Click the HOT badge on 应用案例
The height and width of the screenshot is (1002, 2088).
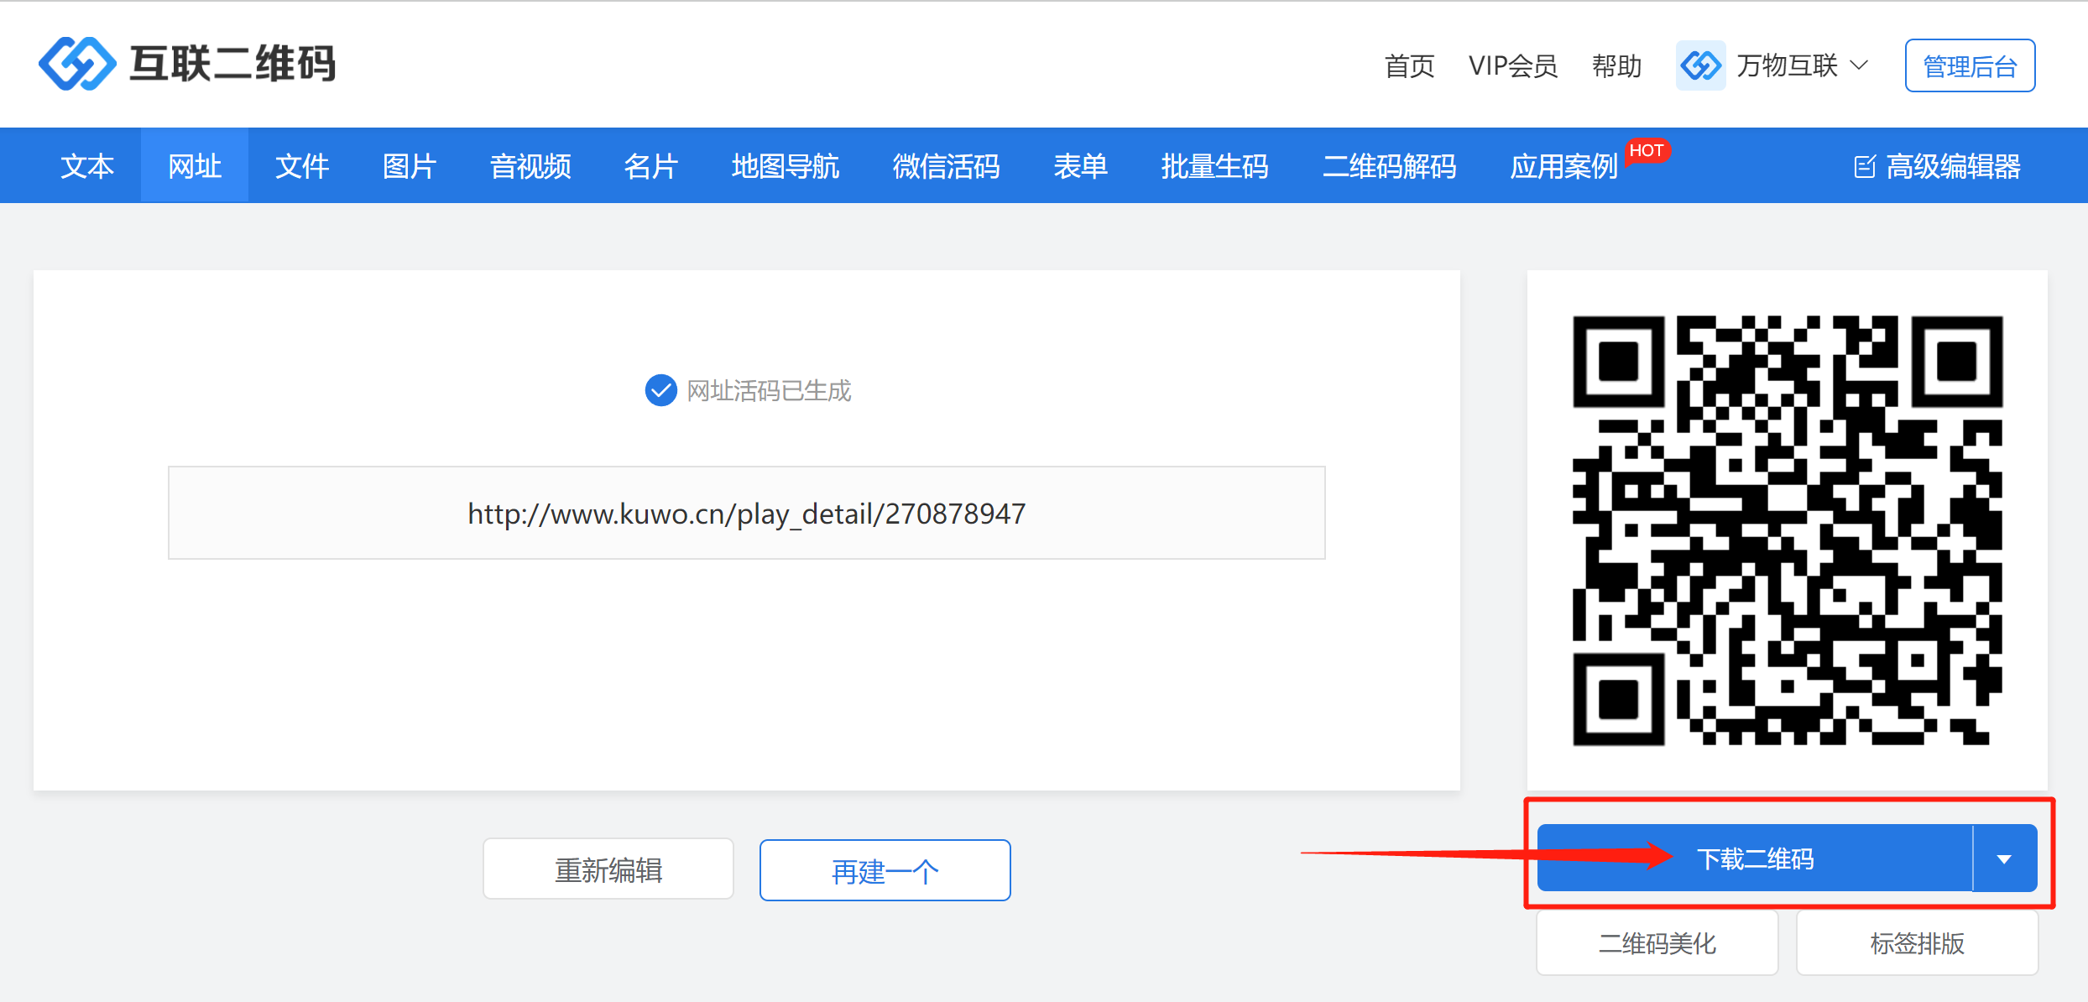1647,150
